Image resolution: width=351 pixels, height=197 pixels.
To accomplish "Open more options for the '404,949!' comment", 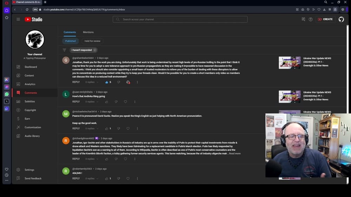I will point(137,178).
